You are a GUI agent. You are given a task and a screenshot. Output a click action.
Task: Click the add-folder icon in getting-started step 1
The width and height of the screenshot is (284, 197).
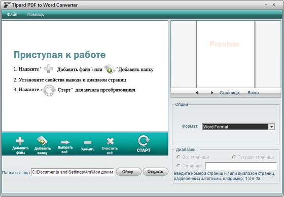click(110, 69)
